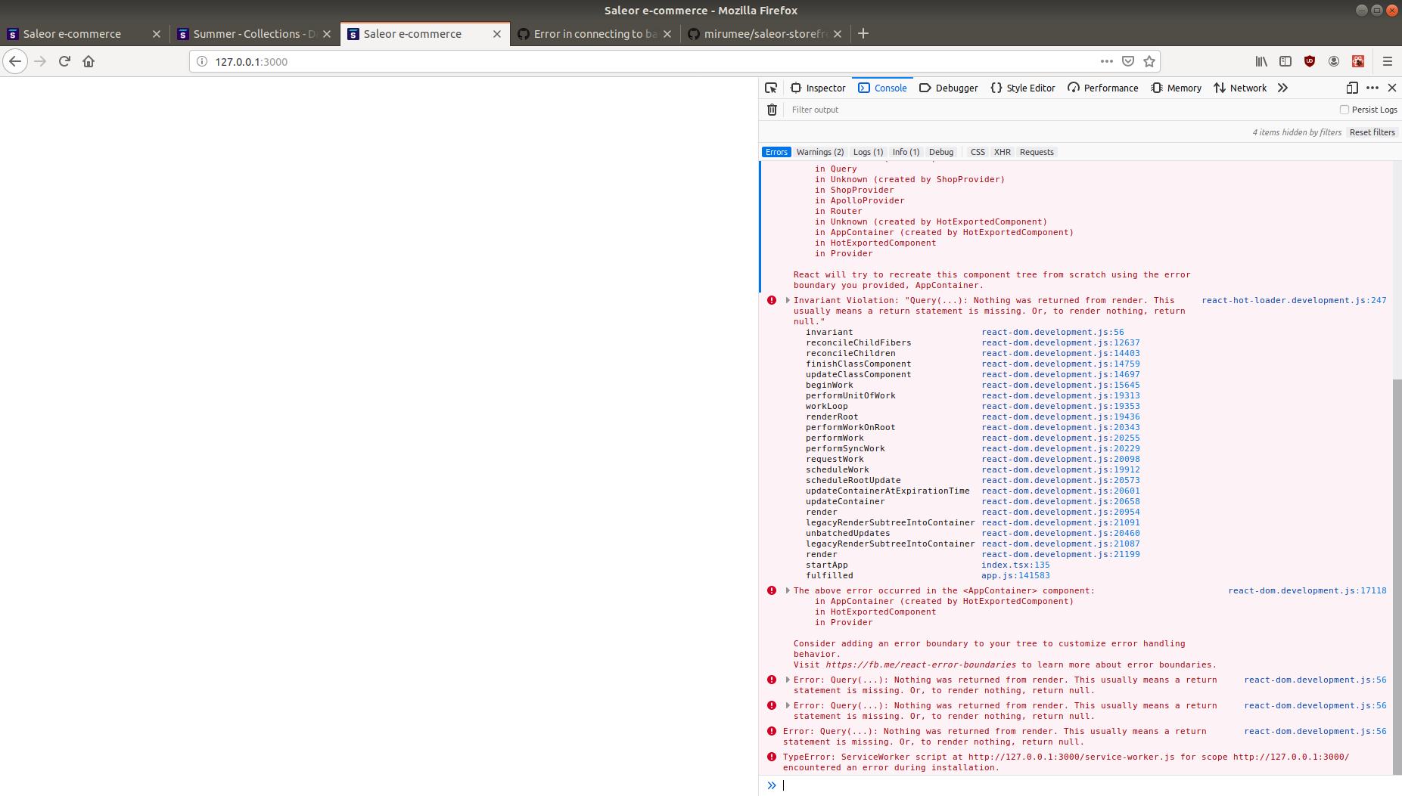
Task: Click the Reset filters link
Action: coord(1372,132)
